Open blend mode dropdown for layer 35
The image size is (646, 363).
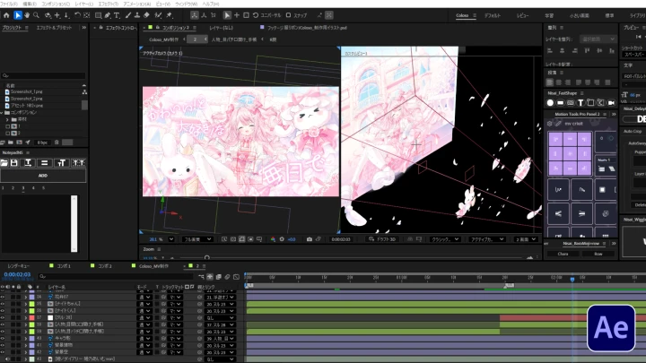(x=144, y=304)
